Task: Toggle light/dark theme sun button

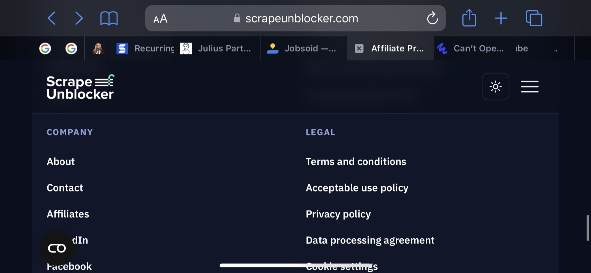Action: [x=495, y=87]
